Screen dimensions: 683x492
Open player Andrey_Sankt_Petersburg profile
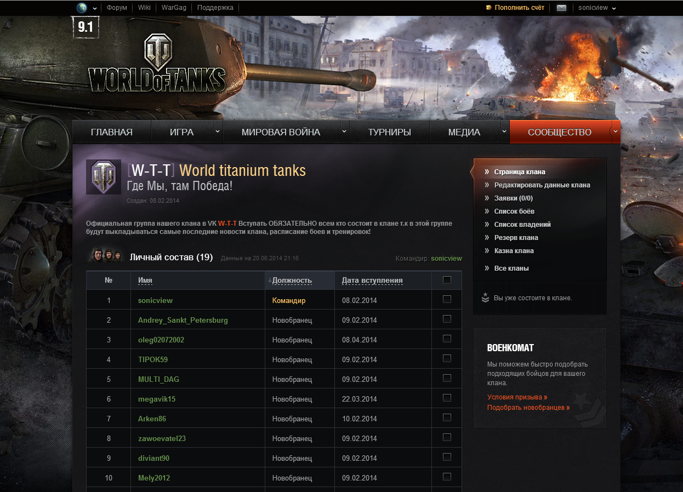click(x=183, y=320)
